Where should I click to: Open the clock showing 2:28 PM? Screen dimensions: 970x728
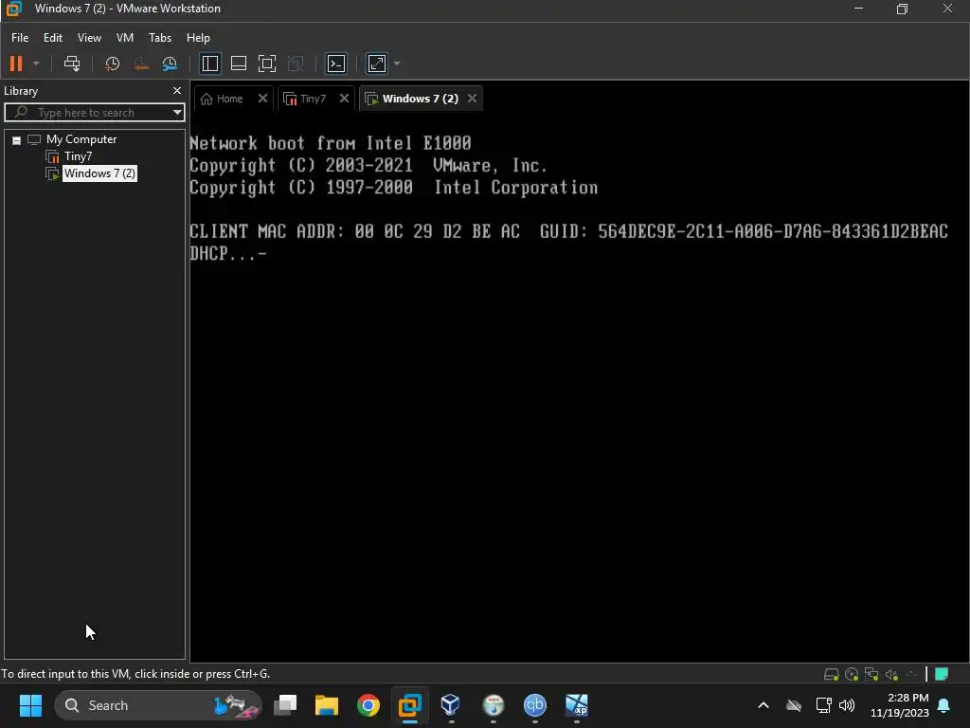tap(900, 705)
